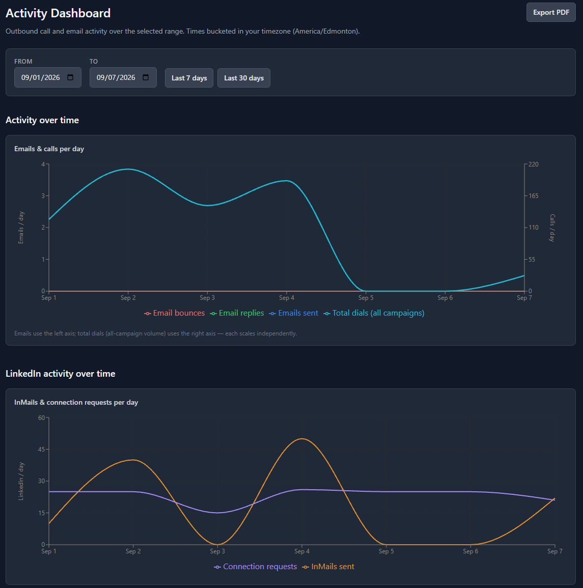Screen dimensions: 583x588
Task: Click the 60 value on the LinkedIn axis
Action: 41,418
